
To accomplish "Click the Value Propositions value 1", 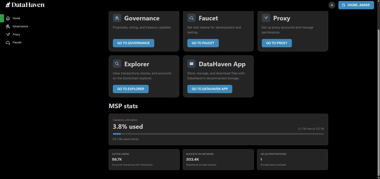I will [x=261, y=159].
